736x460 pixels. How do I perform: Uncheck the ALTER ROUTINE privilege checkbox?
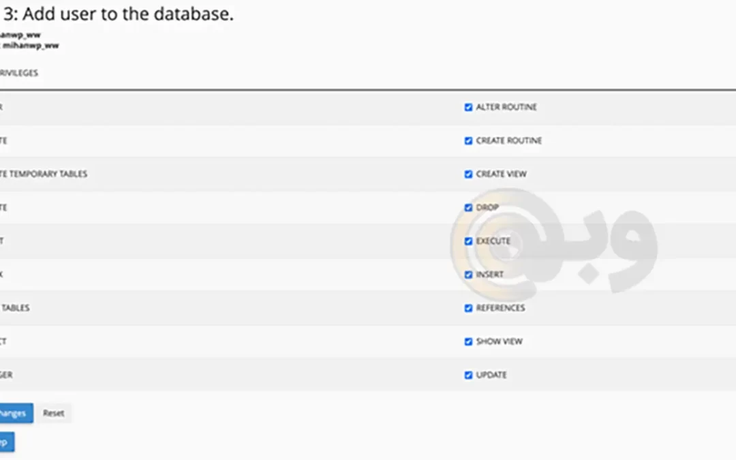coord(468,108)
